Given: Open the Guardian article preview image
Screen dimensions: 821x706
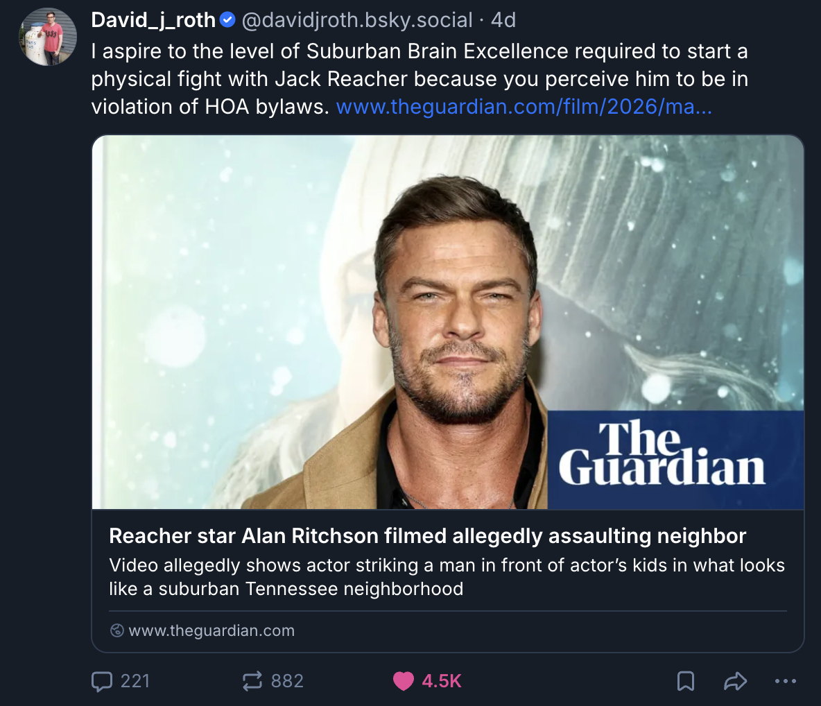Looking at the screenshot, I should click(448, 322).
